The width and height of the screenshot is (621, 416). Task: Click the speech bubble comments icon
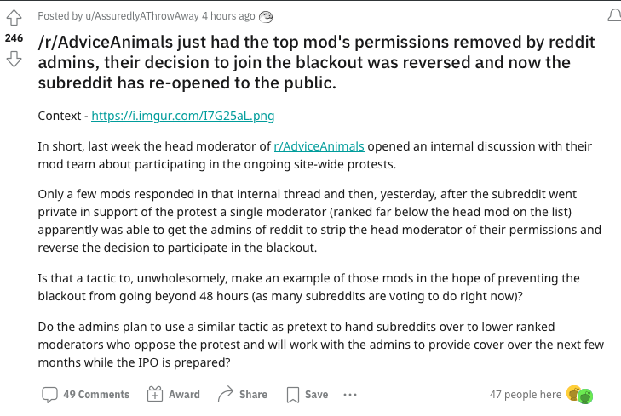pyautogui.click(x=49, y=394)
